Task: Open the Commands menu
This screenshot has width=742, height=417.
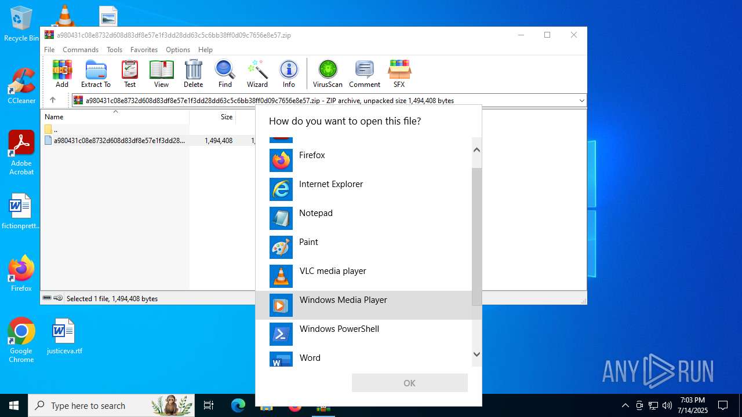Action: point(81,50)
